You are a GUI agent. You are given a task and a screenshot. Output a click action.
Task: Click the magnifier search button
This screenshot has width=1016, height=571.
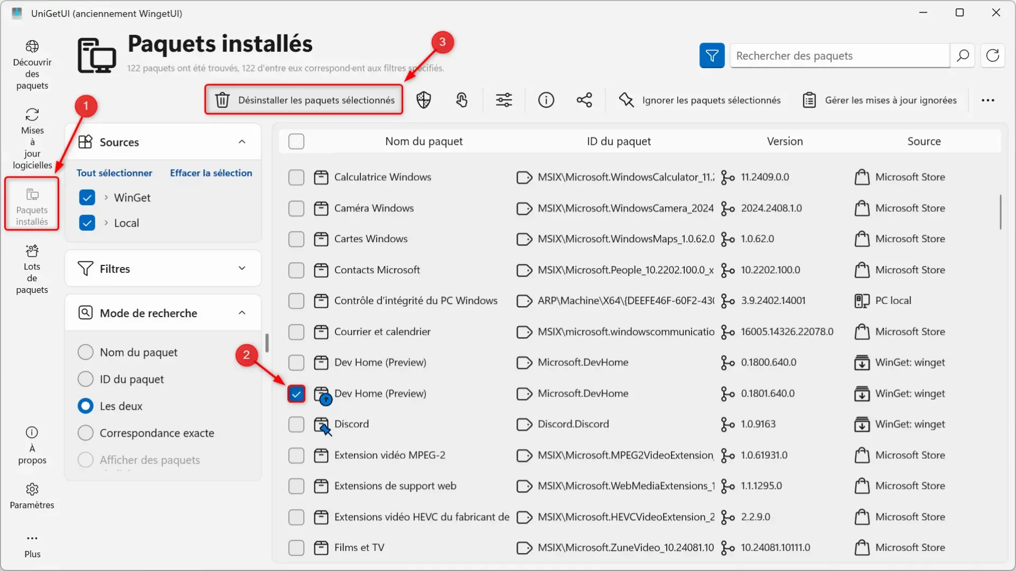tap(963, 56)
